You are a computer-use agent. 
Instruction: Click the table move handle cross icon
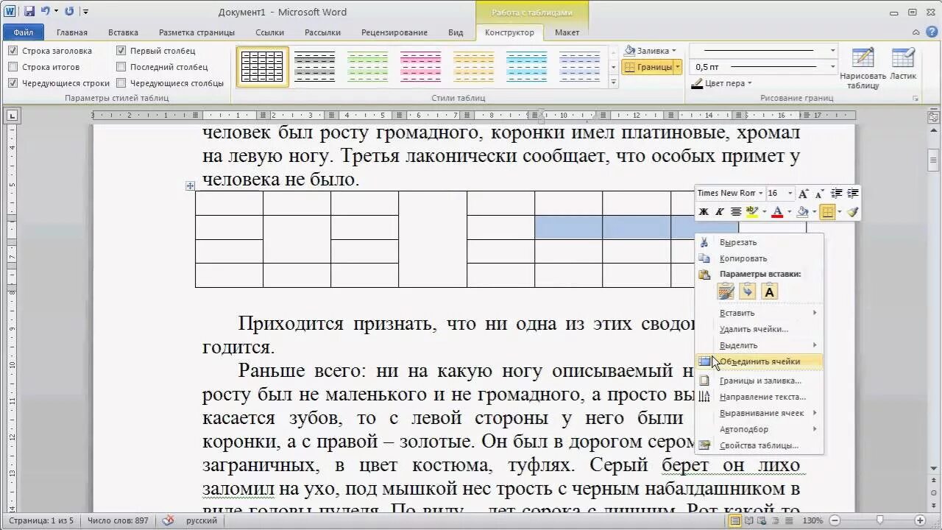tap(191, 186)
